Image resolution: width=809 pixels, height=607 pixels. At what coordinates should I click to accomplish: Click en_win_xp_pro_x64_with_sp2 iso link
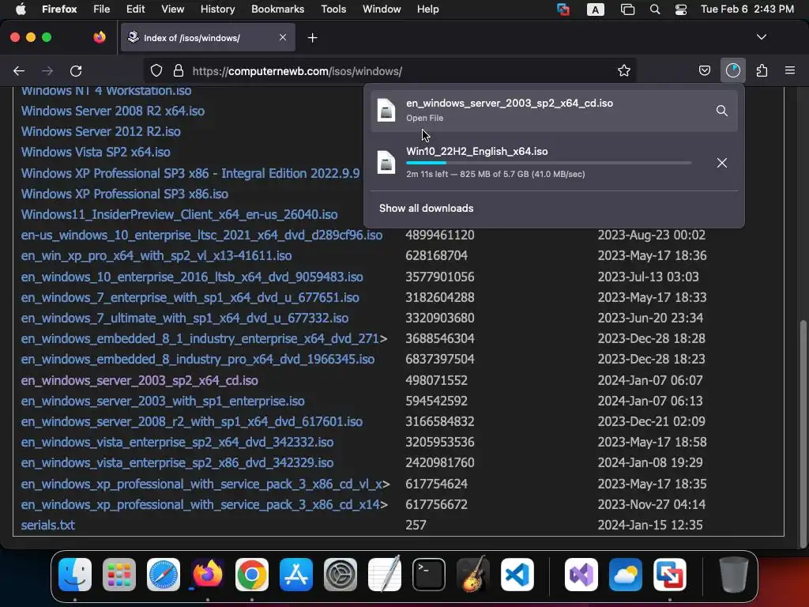pyautogui.click(x=156, y=256)
